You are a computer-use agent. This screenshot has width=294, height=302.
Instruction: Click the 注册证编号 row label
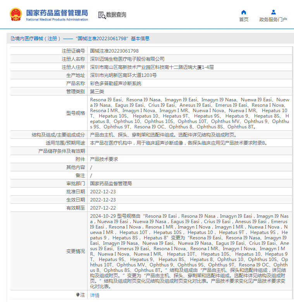click(x=73, y=51)
